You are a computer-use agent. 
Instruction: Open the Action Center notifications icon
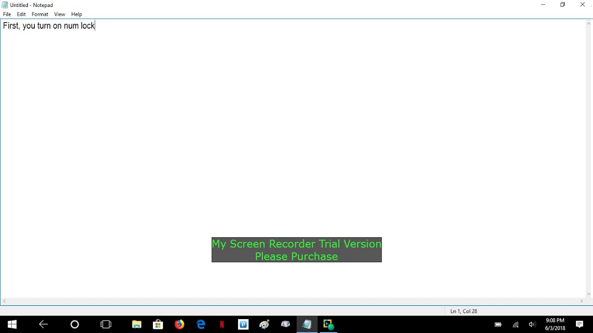click(x=580, y=325)
